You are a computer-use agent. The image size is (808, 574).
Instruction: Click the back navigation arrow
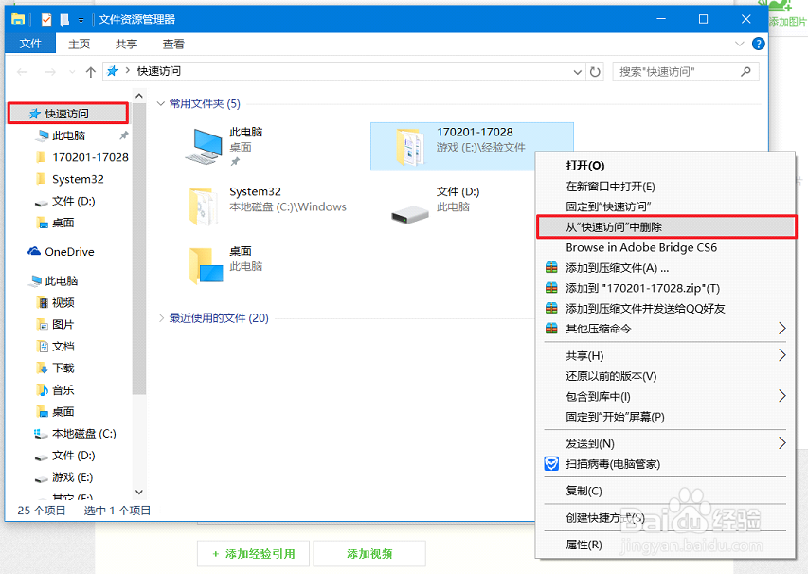click(x=23, y=71)
